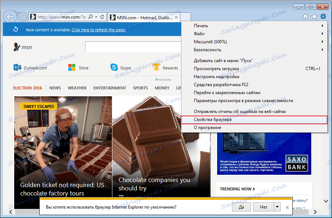Open WEATHER navigation link
This screenshot has height=218, width=332.
pos(77,88)
